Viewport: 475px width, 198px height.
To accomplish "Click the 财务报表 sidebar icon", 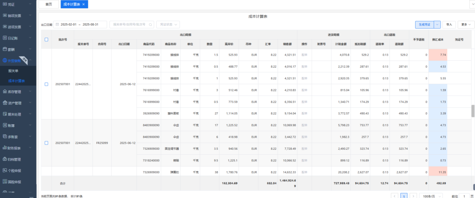I will click(x=5, y=148).
